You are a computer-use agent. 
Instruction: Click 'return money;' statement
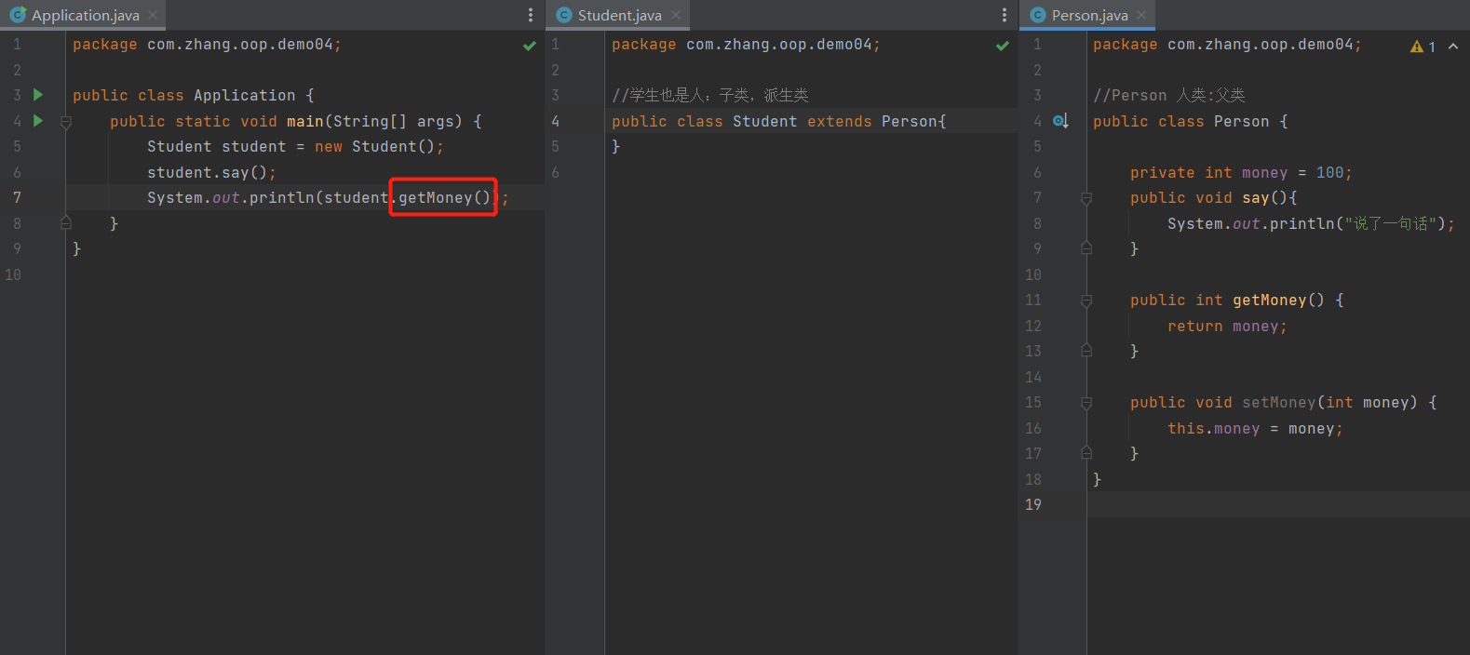point(1227,326)
